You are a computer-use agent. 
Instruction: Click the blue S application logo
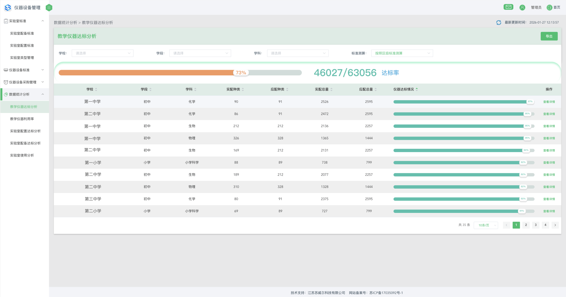[8, 8]
